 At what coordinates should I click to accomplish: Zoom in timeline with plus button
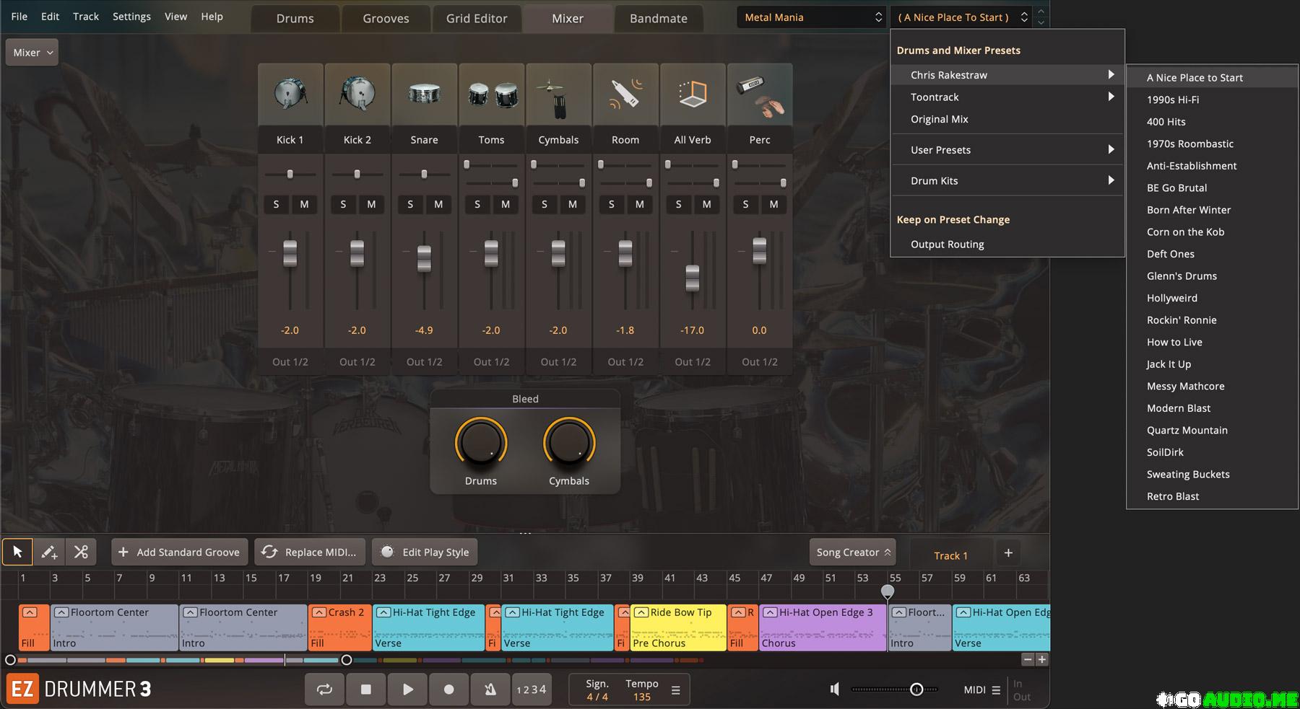click(x=1041, y=659)
